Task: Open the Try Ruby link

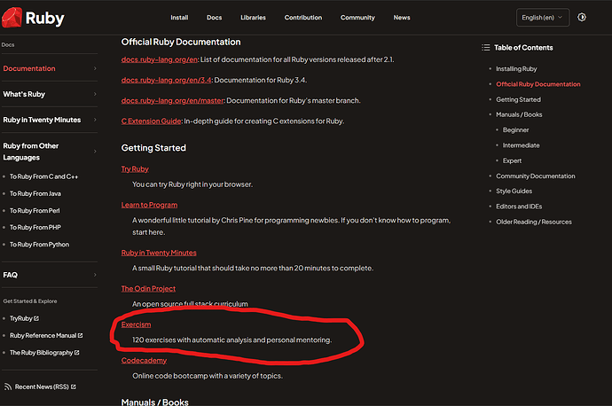Action: 135,169
